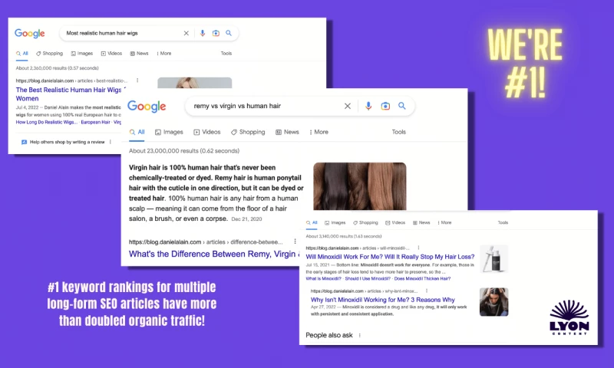Open the Images tab in minoxidil results window

pos(335,222)
